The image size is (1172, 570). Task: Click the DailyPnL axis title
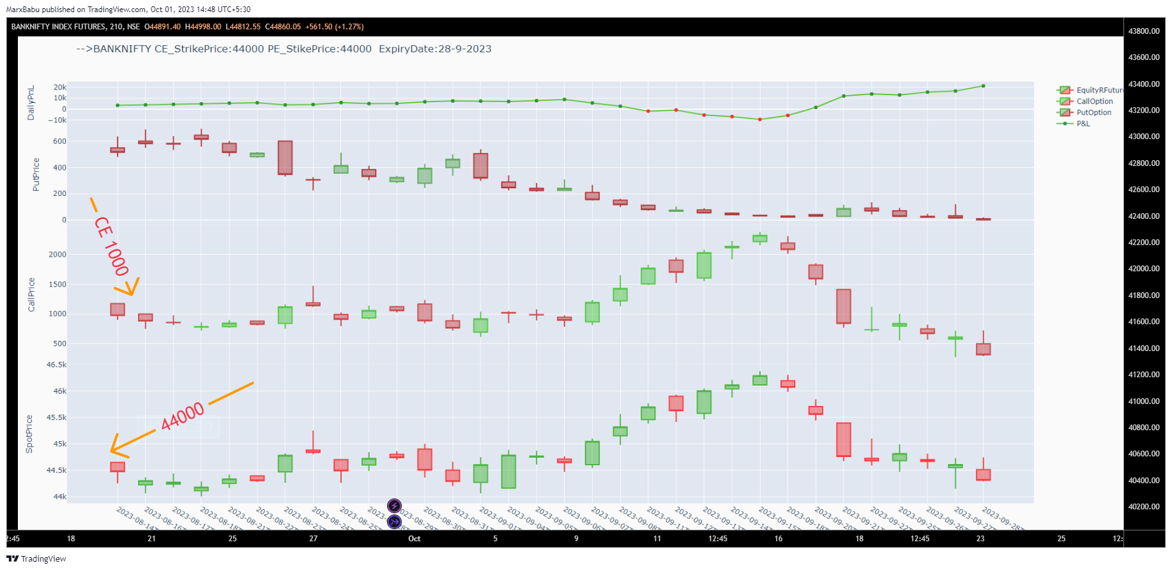(31, 103)
